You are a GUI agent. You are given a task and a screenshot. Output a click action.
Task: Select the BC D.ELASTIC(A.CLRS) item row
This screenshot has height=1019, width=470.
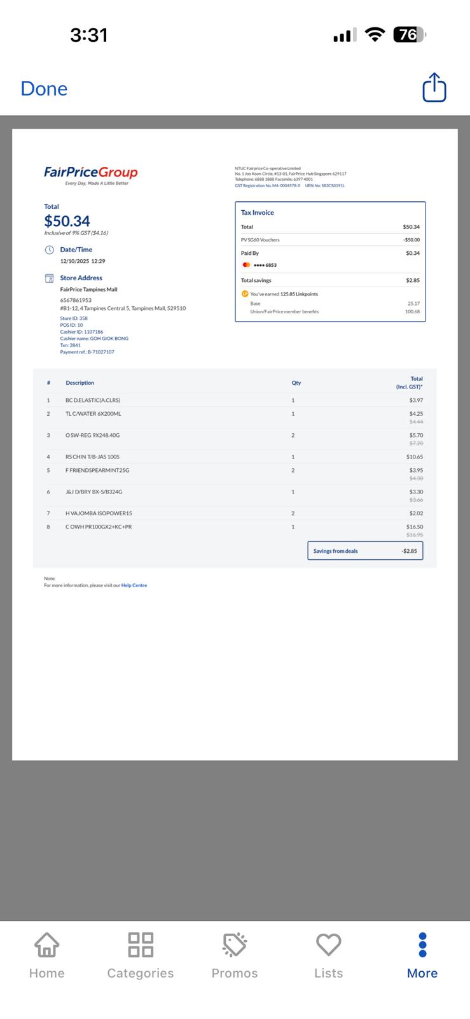235,400
